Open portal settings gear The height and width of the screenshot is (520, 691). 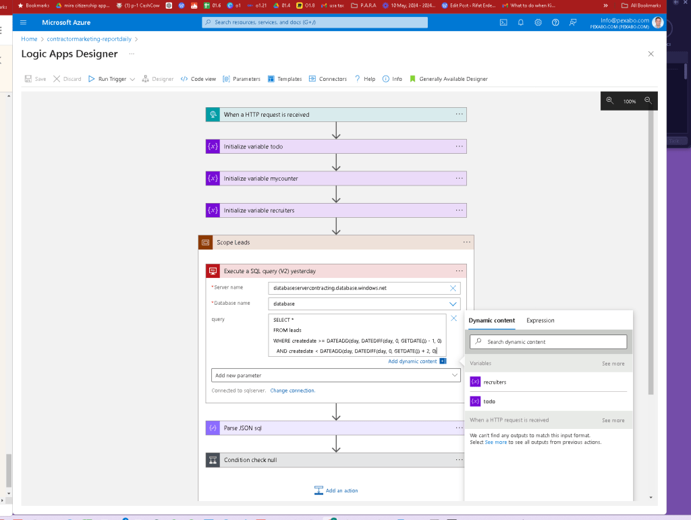point(538,22)
